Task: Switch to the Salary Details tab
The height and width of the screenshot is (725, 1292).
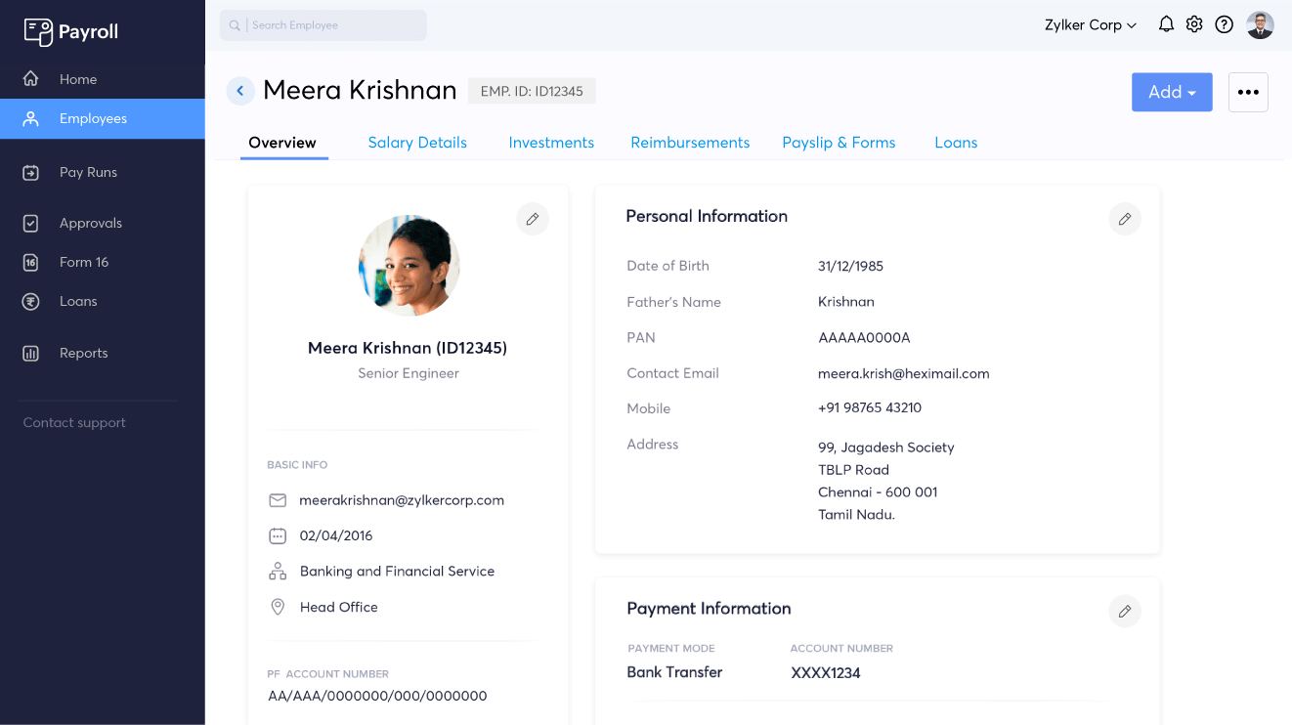Action: [417, 143]
